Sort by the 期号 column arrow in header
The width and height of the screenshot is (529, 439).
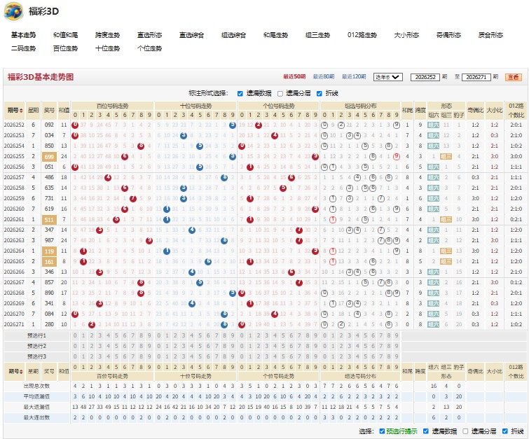tap(22, 110)
